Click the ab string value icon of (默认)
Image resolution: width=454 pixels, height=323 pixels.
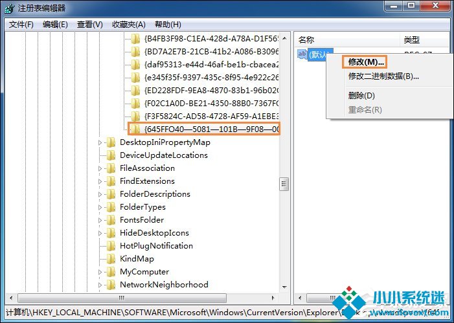pos(302,54)
